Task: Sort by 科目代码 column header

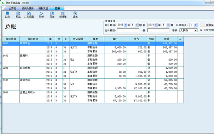Action: click(x=11, y=39)
